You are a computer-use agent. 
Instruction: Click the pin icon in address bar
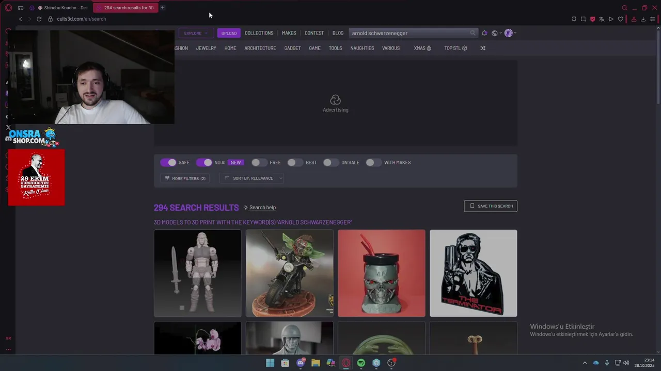[x=574, y=19]
